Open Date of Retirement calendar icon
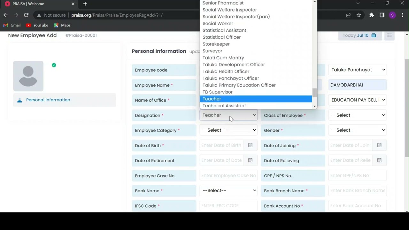The image size is (409, 230). point(250,160)
